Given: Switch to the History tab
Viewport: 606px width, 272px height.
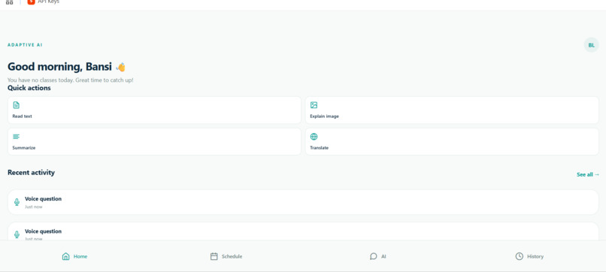Looking at the screenshot, I should pos(529,256).
